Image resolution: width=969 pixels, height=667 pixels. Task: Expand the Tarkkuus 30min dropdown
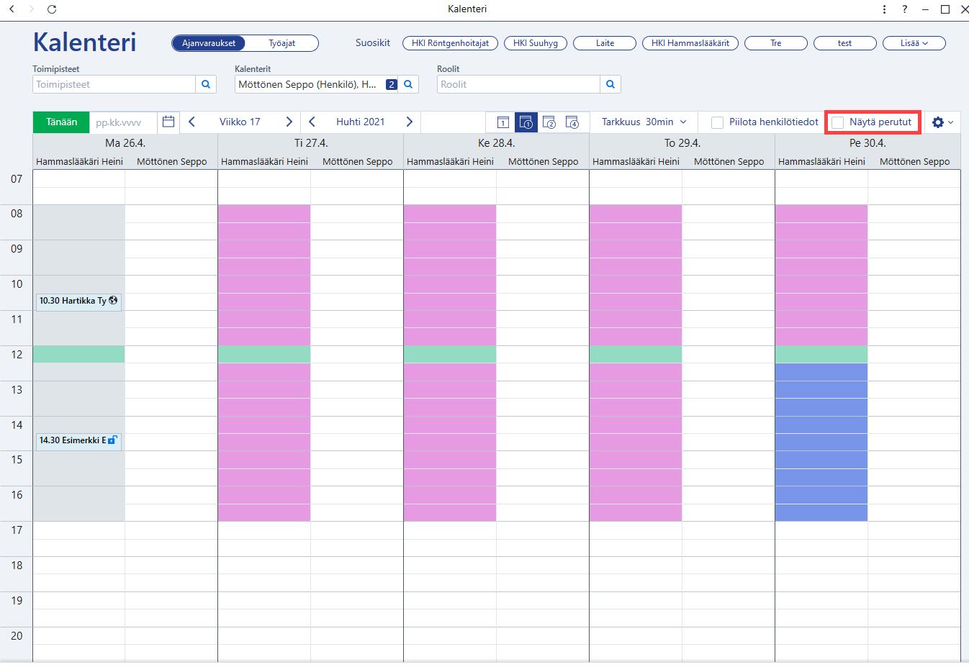click(x=644, y=122)
